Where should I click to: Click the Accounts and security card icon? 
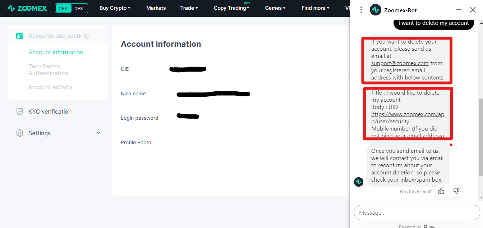tap(20, 36)
